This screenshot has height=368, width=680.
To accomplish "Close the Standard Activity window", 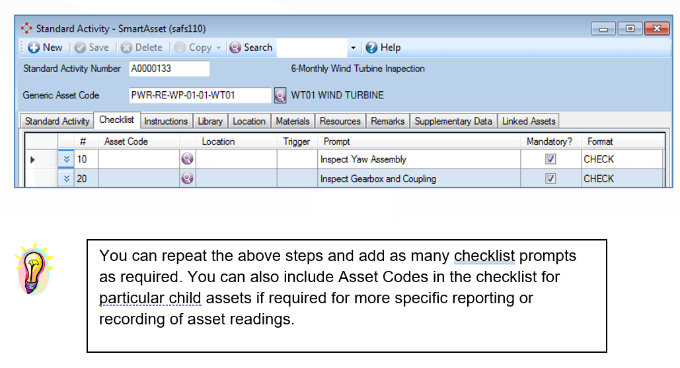I will coord(657,28).
